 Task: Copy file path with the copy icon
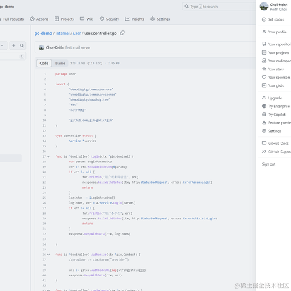(x=122, y=33)
